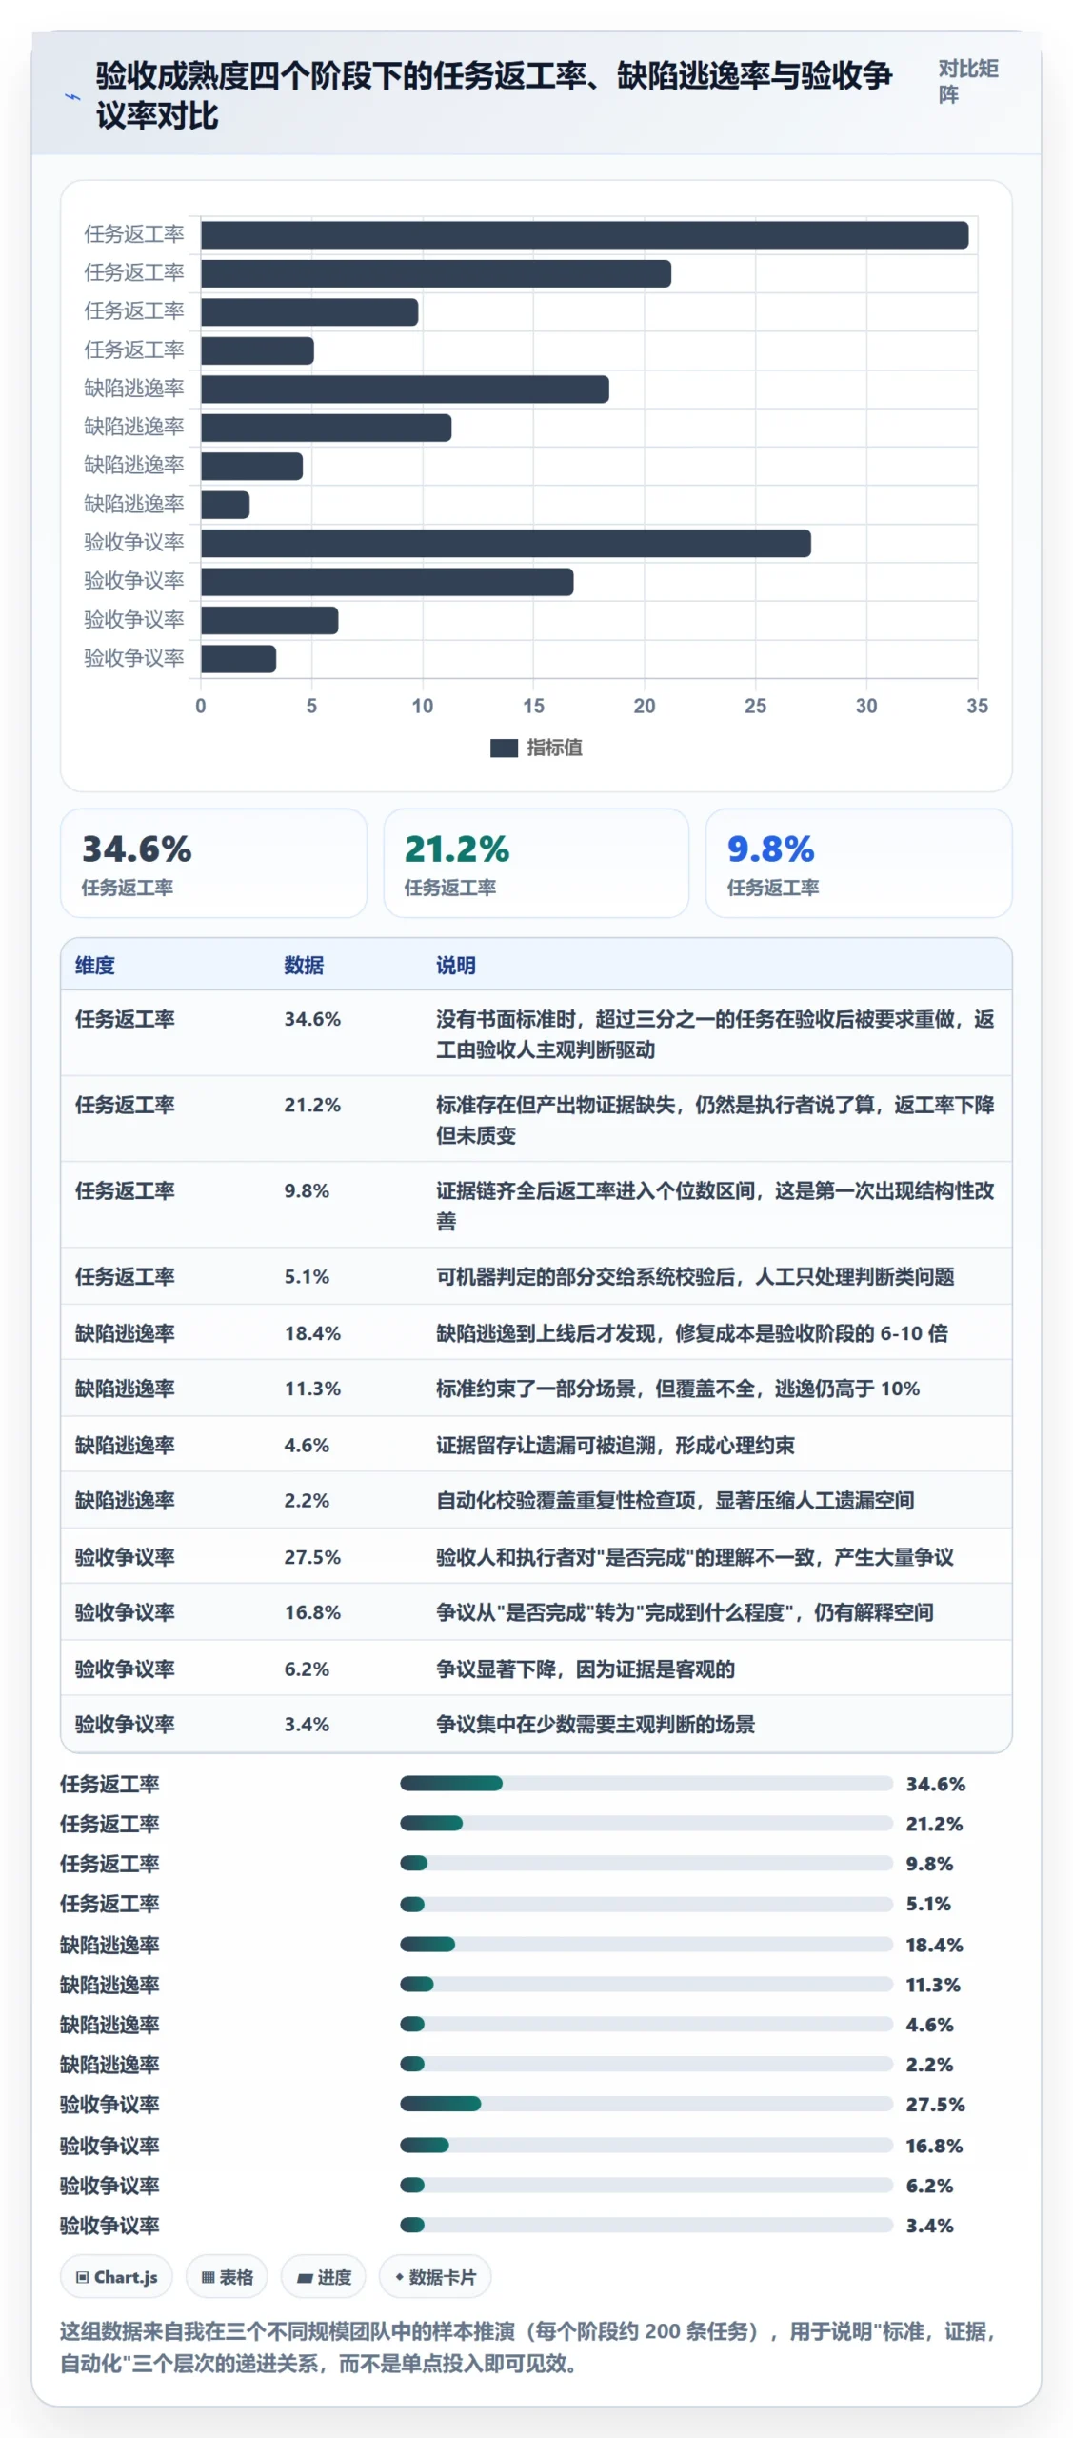This screenshot has width=1073, height=2438.
Task: Click table description starting 没有书面标准时
Action: [715, 1034]
